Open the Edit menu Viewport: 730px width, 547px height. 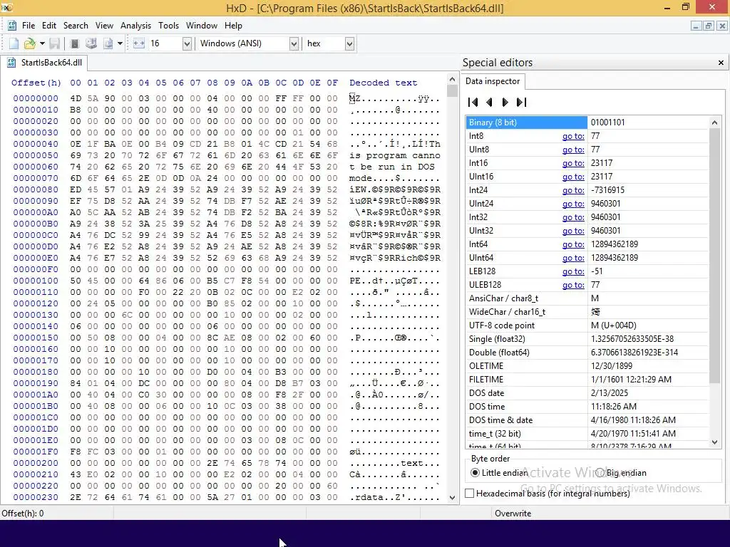click(x=49, y=26)
